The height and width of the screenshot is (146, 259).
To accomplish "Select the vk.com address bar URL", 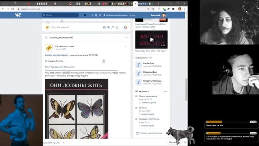I will pyautogui.click(x=30, y=9).
